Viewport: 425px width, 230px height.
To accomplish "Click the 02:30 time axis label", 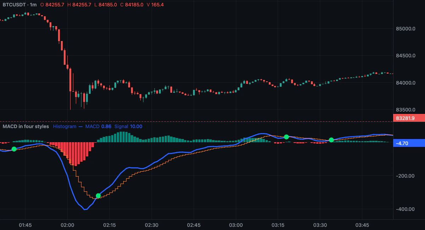I will (x=152, y=225).
